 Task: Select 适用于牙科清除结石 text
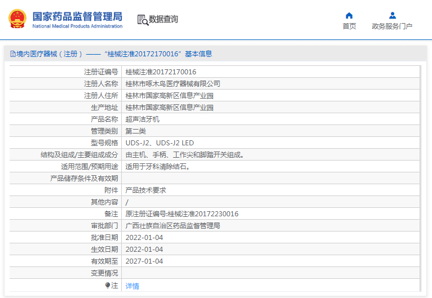(x=157, y=167)
